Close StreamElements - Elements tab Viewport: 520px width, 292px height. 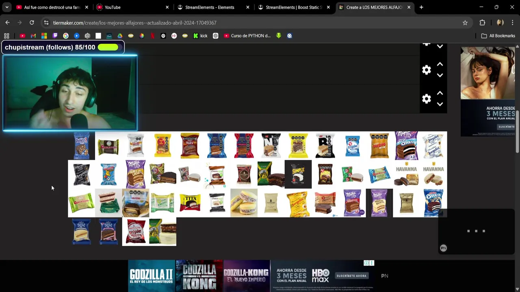pos(247,7)
